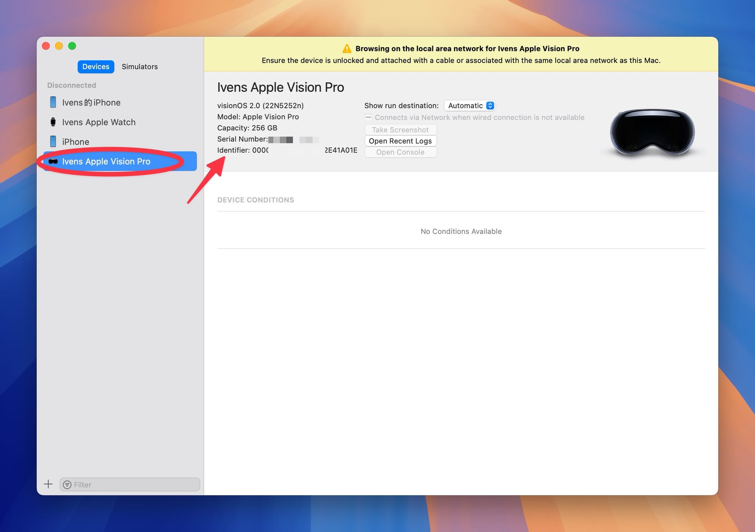This screenshot has width=755, height=532.
Task: Click the iPhone icon beside Ivens的iPhone
Action: [x=53, y=102]
